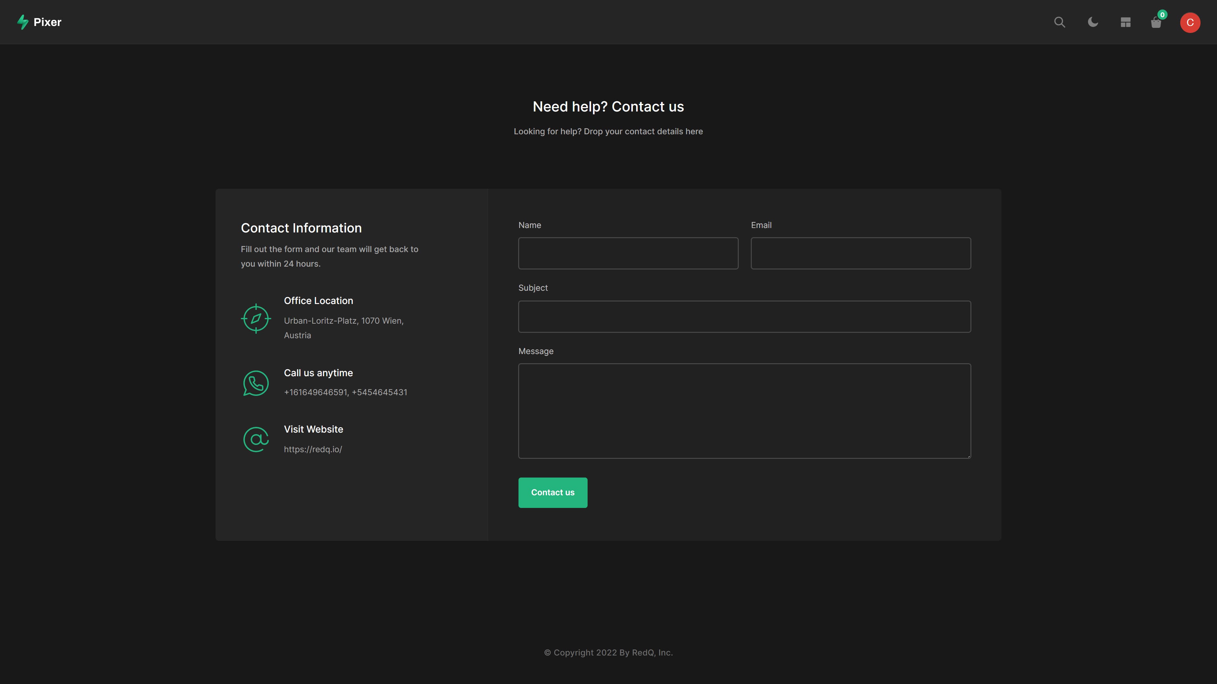Open the search panel
This screenshot has width=1217, height=684.
coord(1060,22)
